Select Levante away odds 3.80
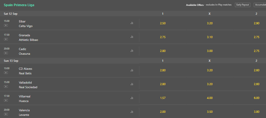 (256, 112)
